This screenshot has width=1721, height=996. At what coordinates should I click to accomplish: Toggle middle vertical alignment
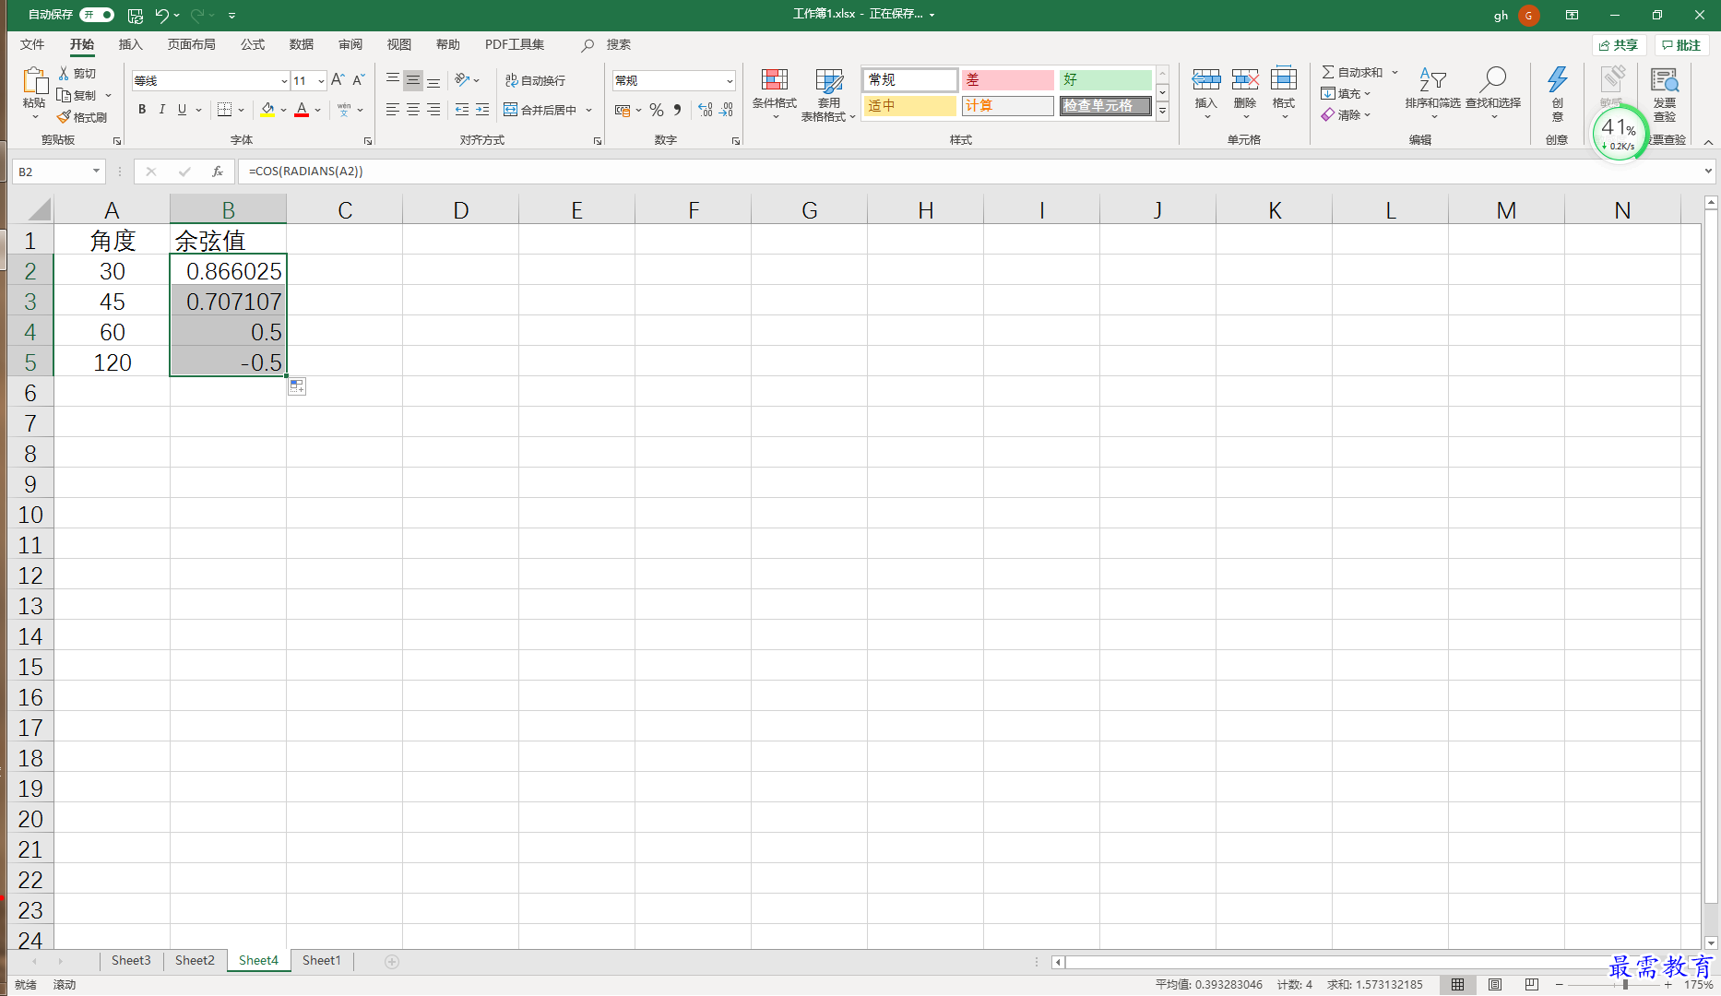click(413, 81)
